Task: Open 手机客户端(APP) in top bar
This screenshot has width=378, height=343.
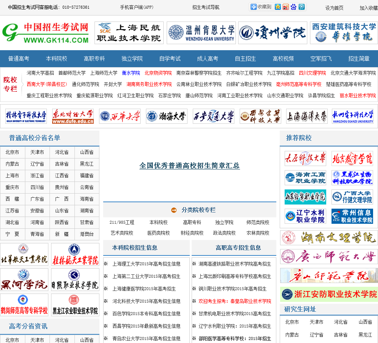Action: 137,7
